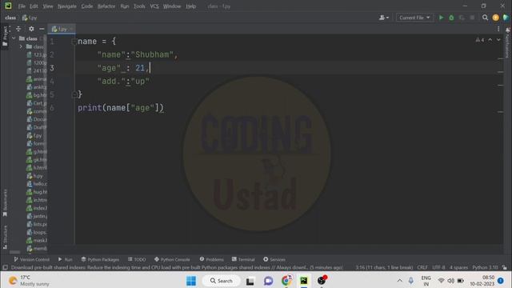Open the Navigate menu
This screenshot has height=288, width=512.
(x=67, y=6)
